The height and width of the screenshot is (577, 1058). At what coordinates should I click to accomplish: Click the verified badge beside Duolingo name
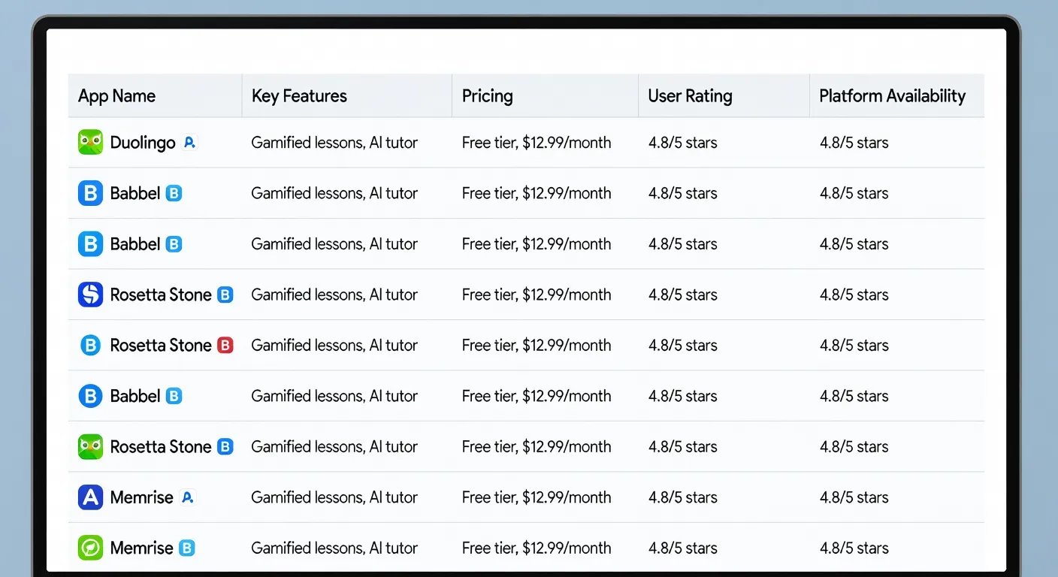click(190, 142)
